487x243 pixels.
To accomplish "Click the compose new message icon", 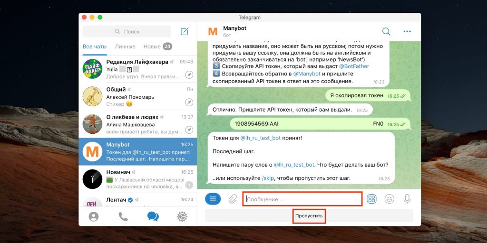I will (185, 31).
